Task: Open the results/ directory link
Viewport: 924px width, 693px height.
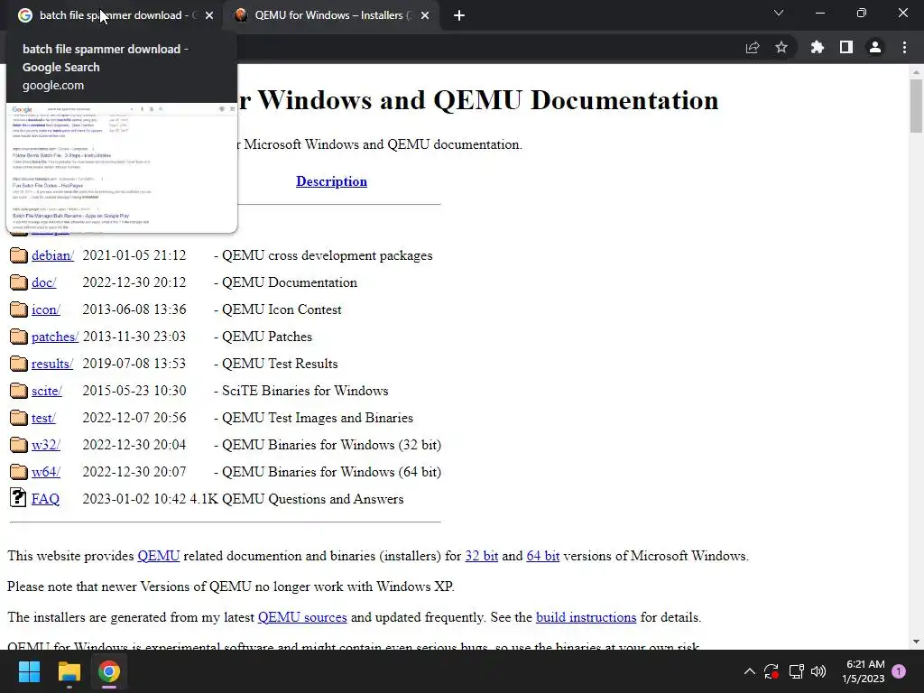Action: [51, 365]
